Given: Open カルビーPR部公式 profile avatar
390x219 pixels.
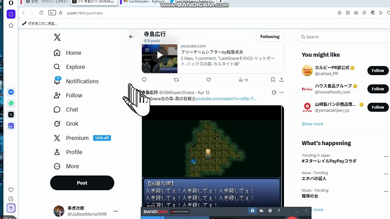Looking at the screenshot, I should 307,71.
